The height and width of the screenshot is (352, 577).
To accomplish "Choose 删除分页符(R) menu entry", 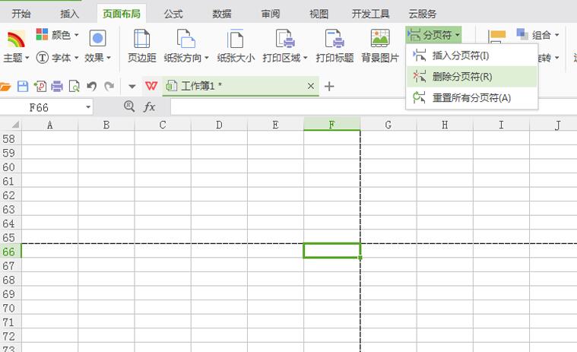I will (x=461, y=77).
